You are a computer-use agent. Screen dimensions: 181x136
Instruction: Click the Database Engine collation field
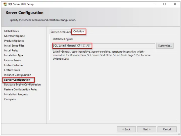click(x=104, y=46)
